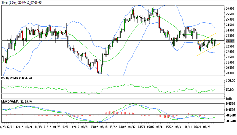Click the 06/29 date on time axis

click(x=207, y=127)
